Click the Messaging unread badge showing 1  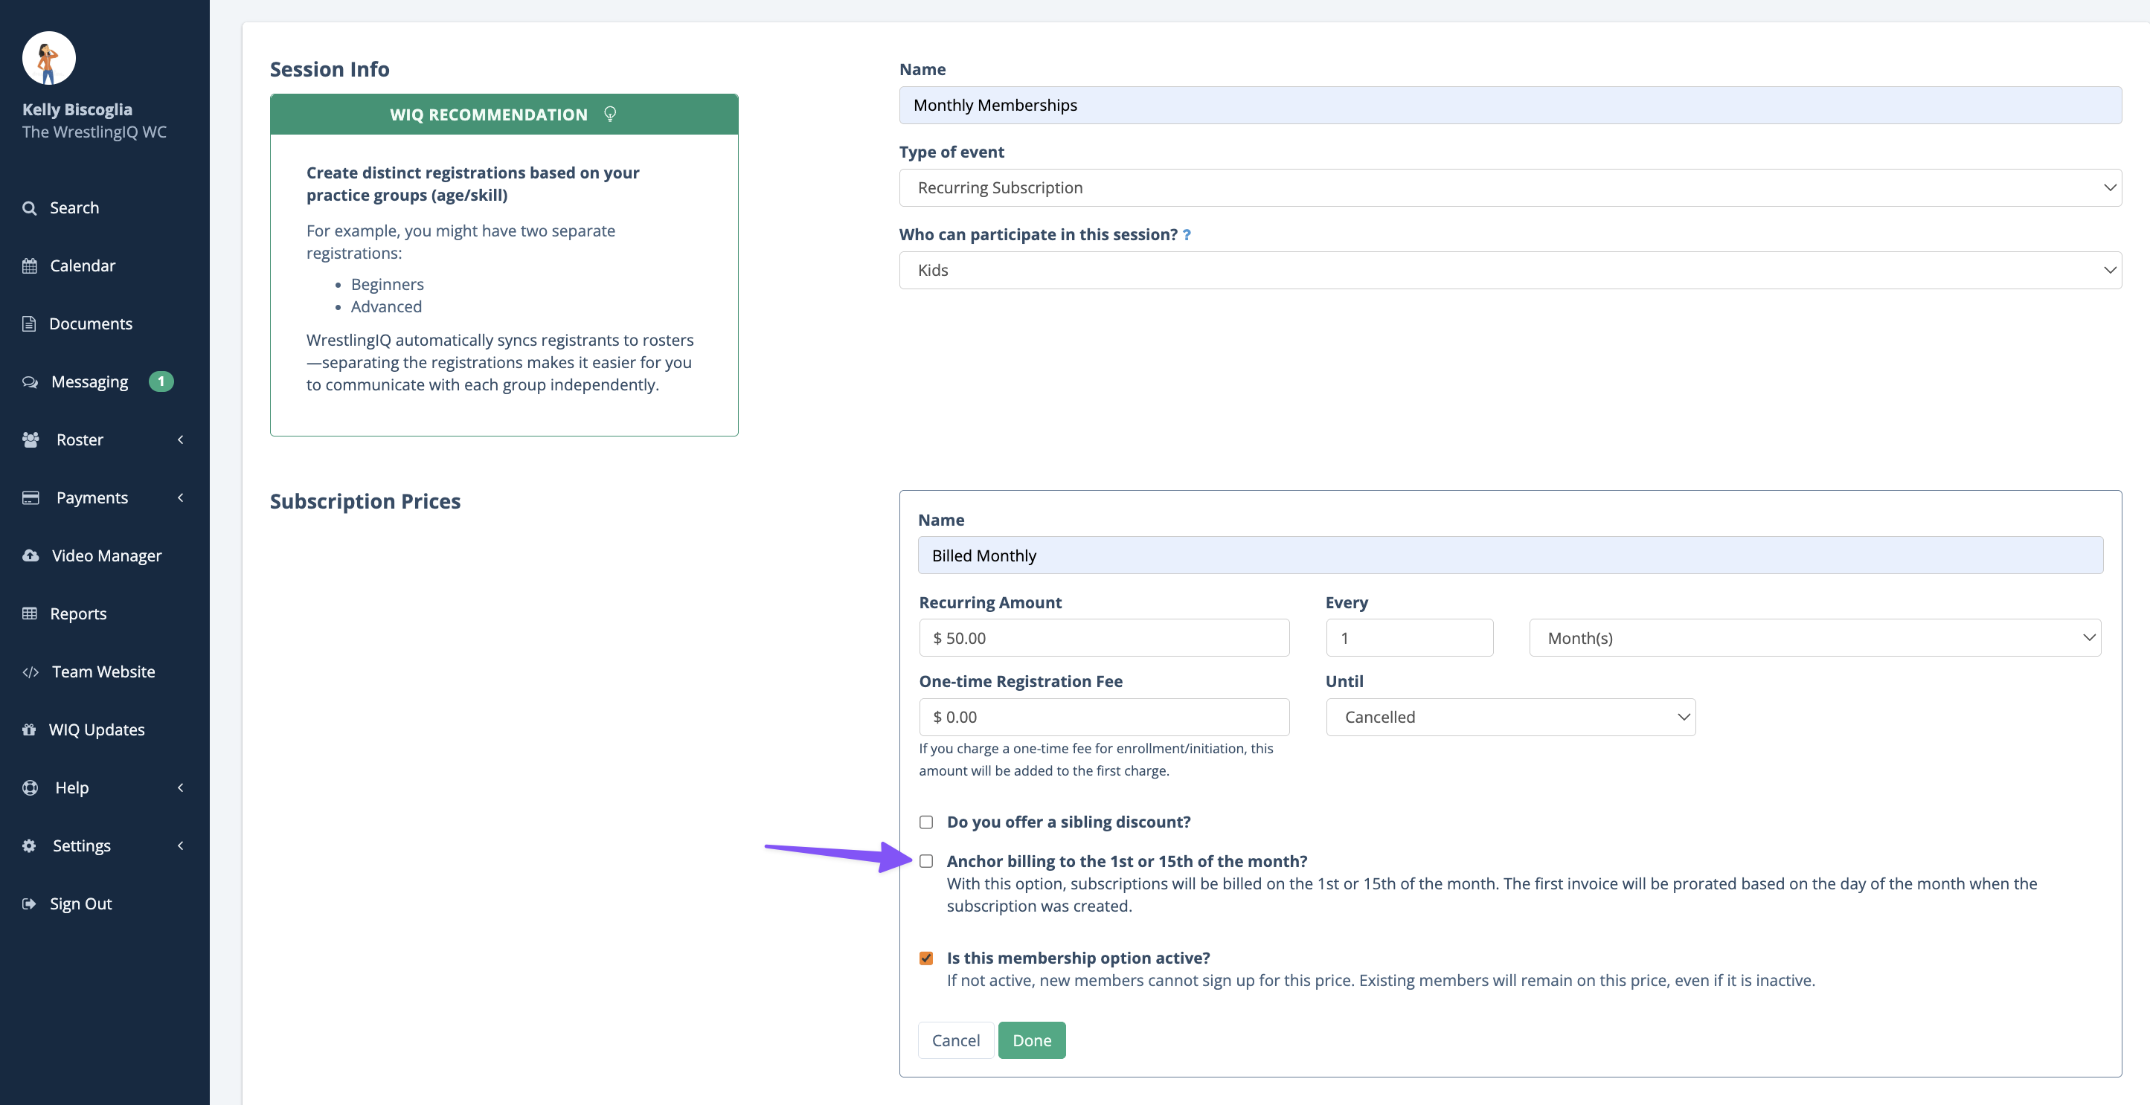click(161, 381)
